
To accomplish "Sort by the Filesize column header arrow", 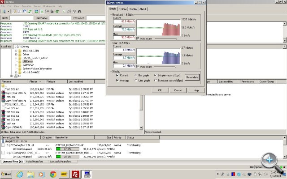I will 40,81.
